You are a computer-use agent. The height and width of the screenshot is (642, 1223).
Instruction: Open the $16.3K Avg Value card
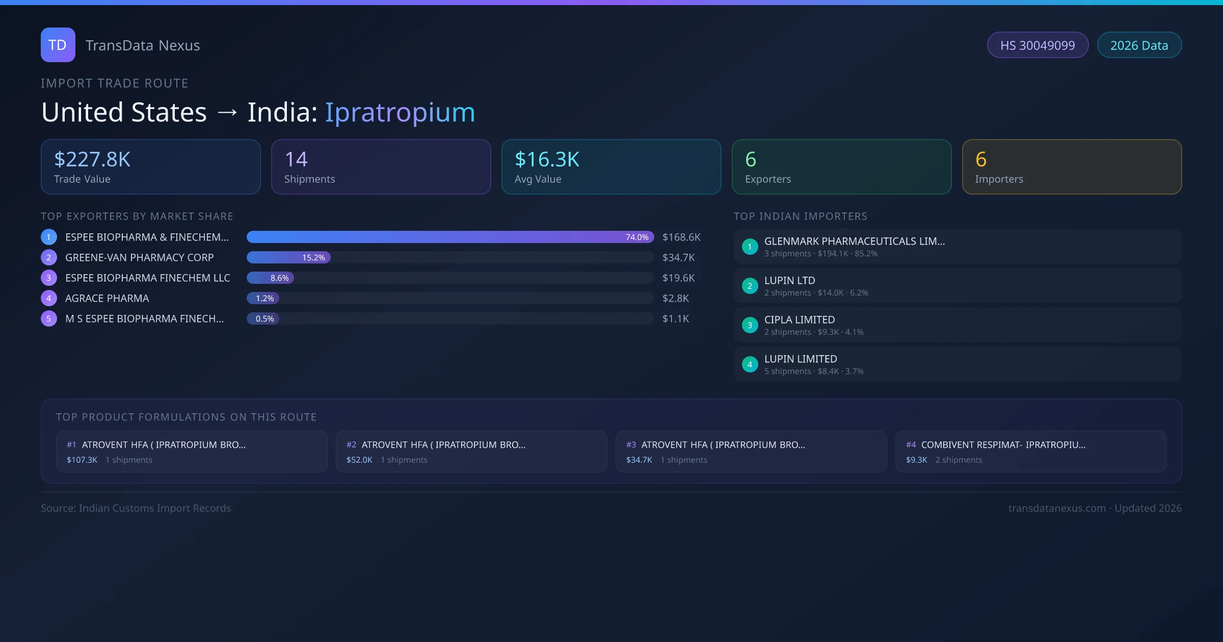(611, 167)
